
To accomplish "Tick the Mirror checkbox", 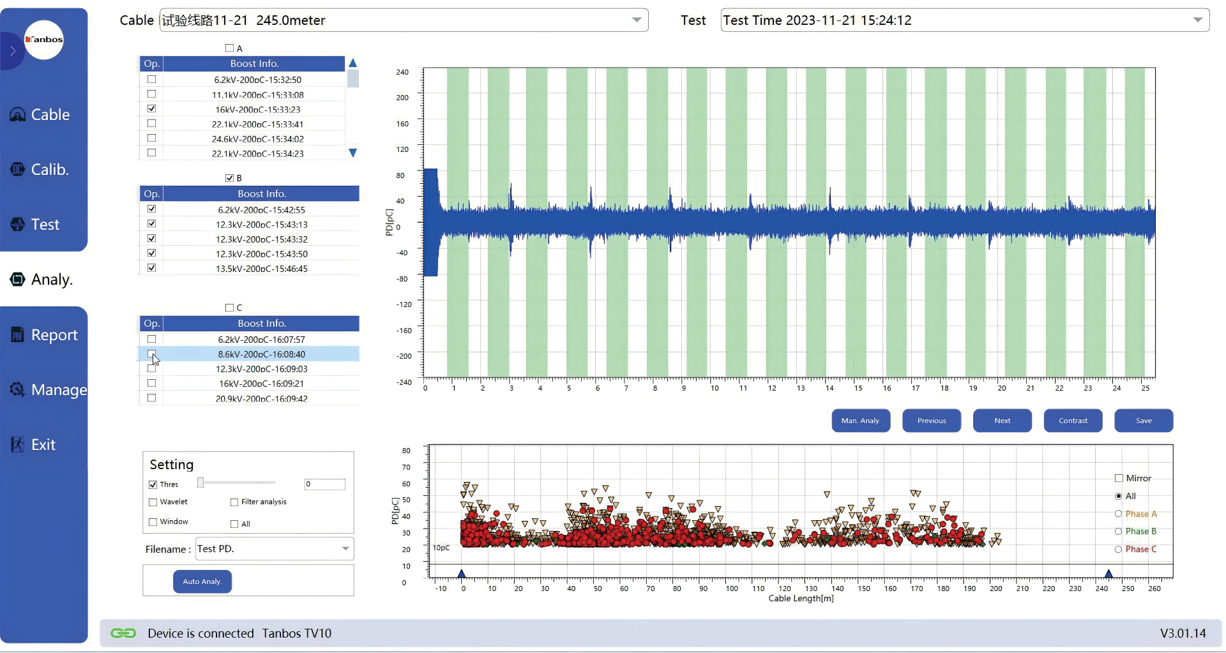I will [x=1119, y=478].
